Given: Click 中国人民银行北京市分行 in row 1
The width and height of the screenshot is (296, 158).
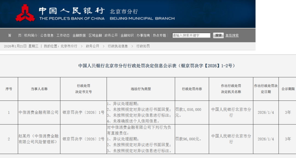Looking at the screenshot, I should (231, 112).
